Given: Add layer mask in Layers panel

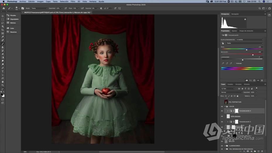Looking at the screenshot, I should [248, 151].
